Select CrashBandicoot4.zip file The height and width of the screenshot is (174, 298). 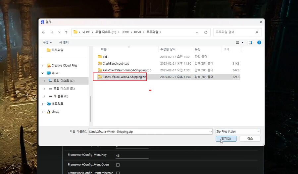[x=116, y=64]
